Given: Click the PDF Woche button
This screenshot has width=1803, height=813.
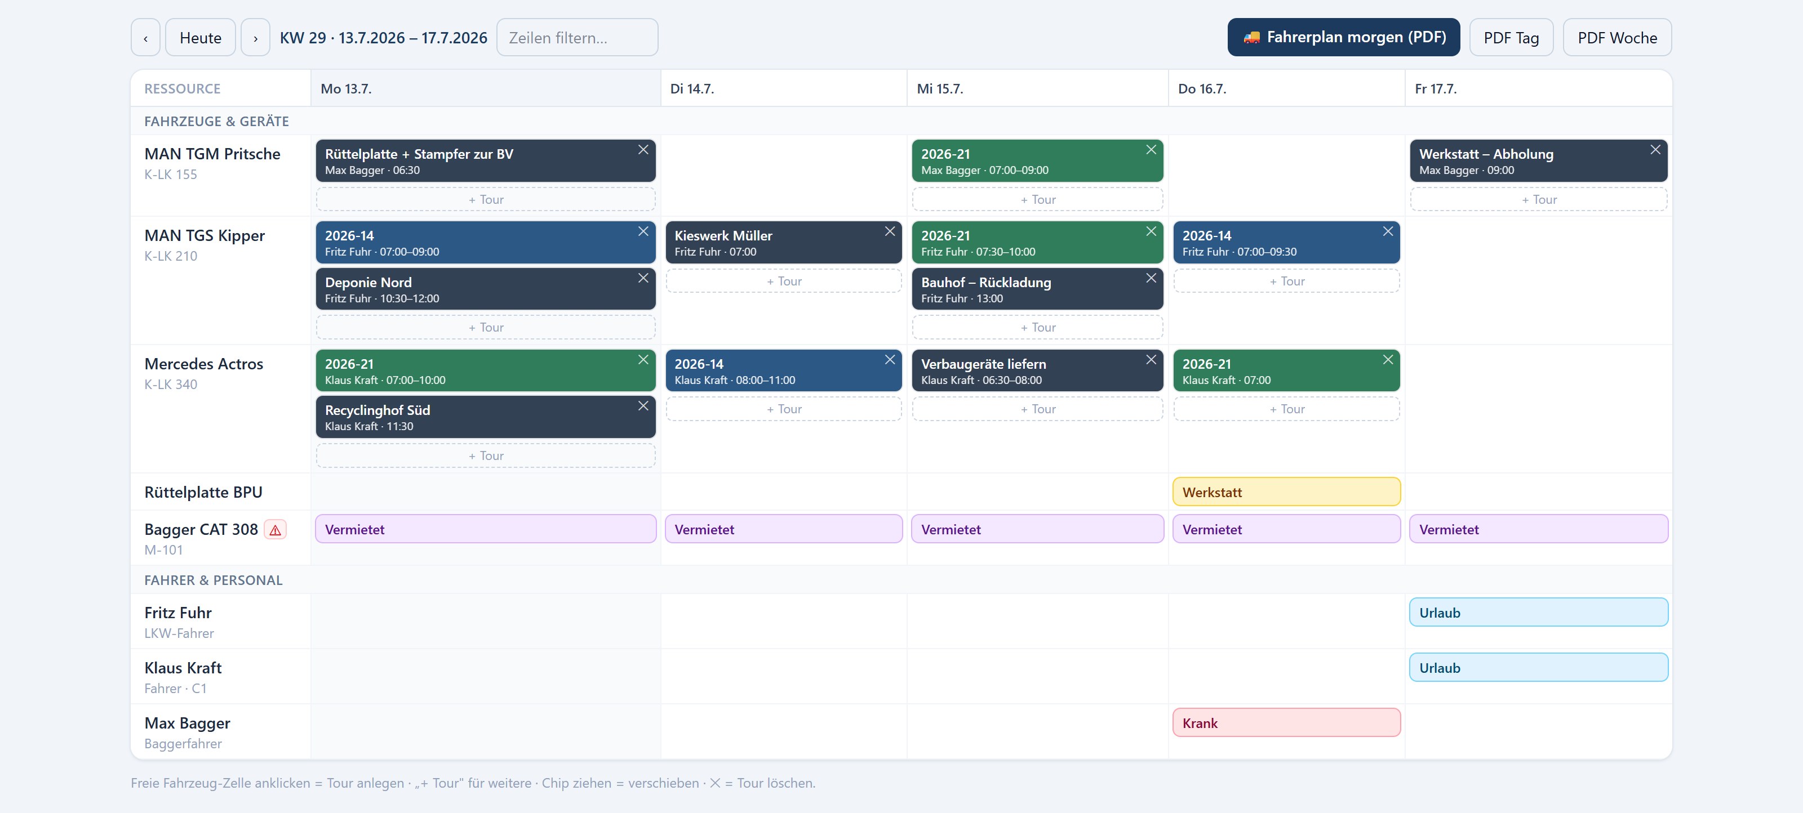Looking at the screenshot, I should (1617, 38).
